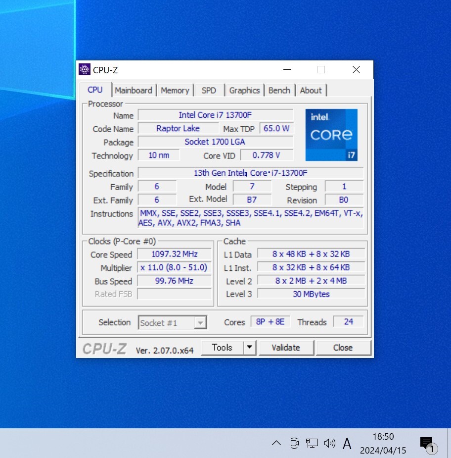451x458 pixels.
Task: Click the Technology value '10 nm'
Action: point(159,155)
